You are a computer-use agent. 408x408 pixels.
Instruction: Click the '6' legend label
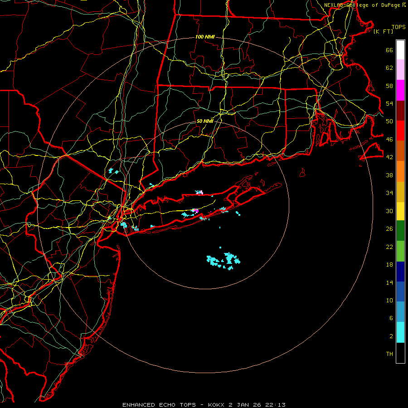[391, 318]
